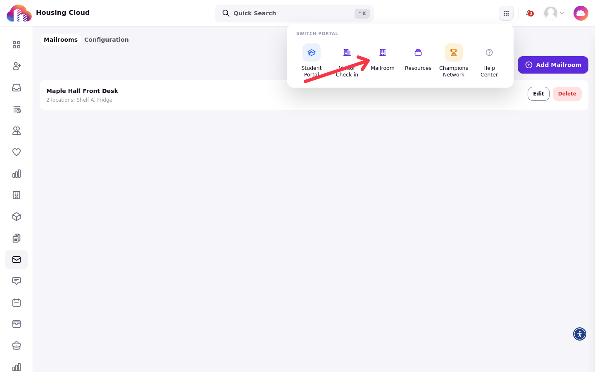The image size is (595, 372).
Task: Open the people group icon in sidebar
Action: click(17, 131)
